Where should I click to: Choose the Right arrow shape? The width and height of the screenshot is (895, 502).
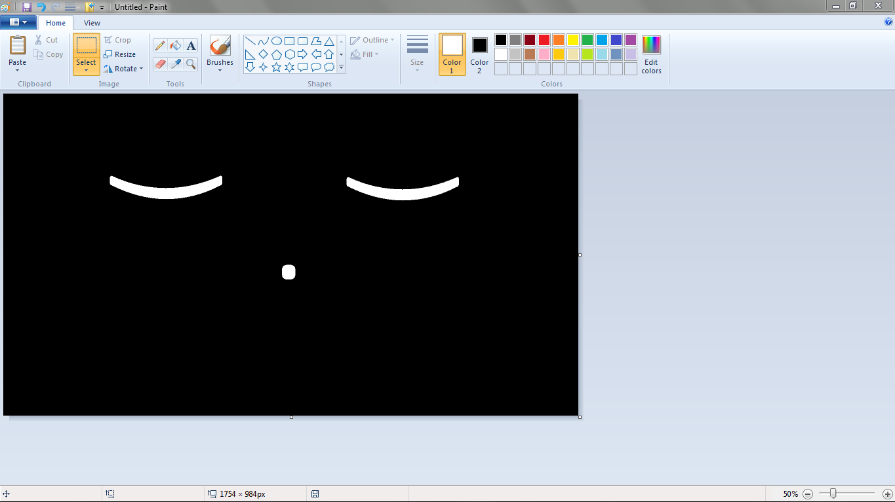pos(302,54)
